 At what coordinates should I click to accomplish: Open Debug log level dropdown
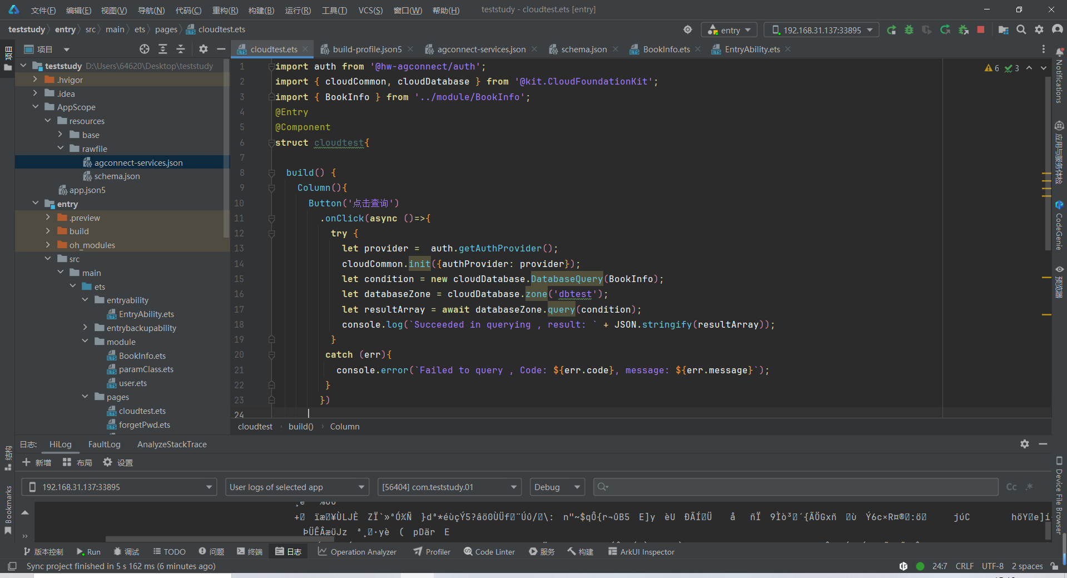[557, 487]
